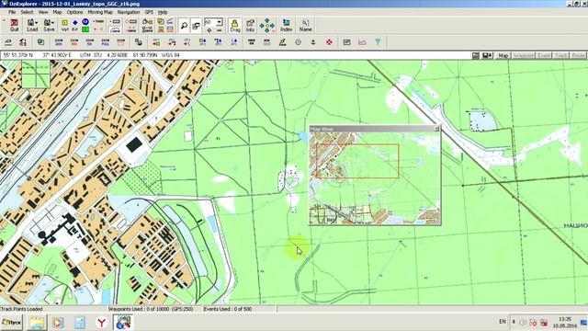Toggle the Drag map mode
The height and width of the screenshot is (331, 588).
235,25
